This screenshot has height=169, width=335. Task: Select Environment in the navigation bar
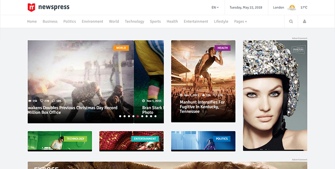point(92,21)
